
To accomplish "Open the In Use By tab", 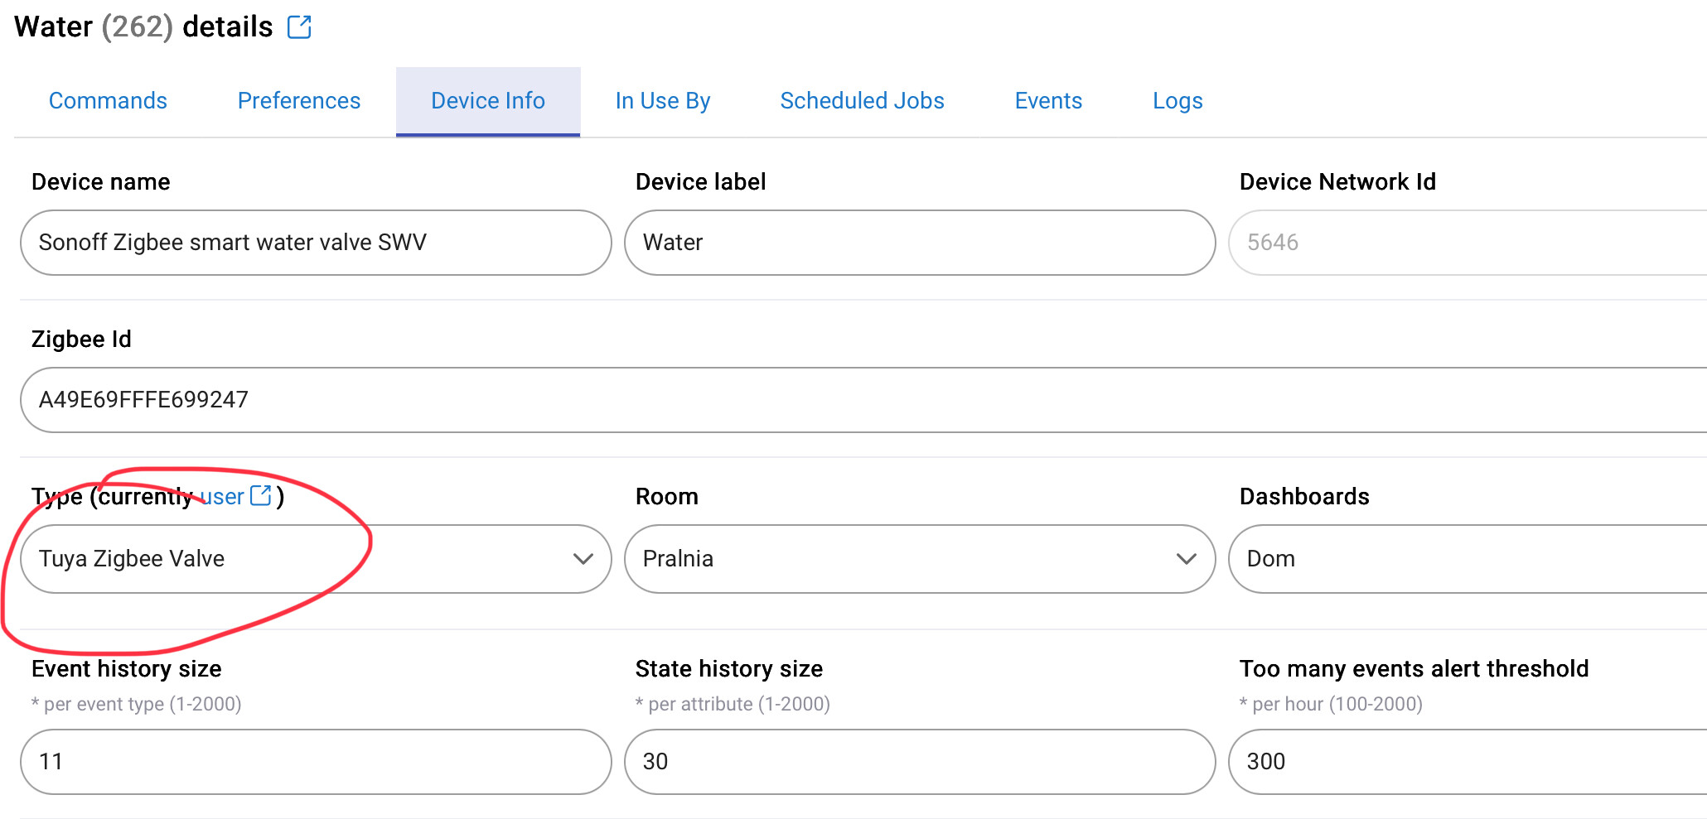I will (x=663, y=101).
